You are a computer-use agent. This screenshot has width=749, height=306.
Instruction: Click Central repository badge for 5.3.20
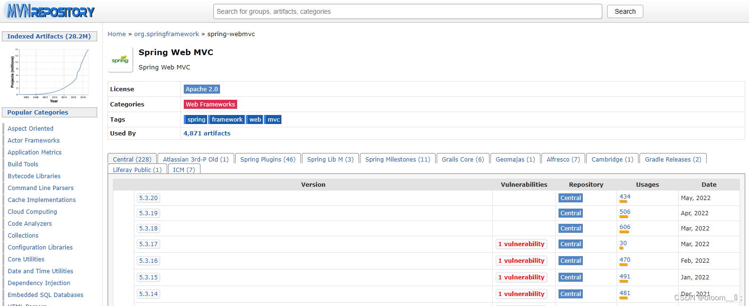tap(570, 198)
